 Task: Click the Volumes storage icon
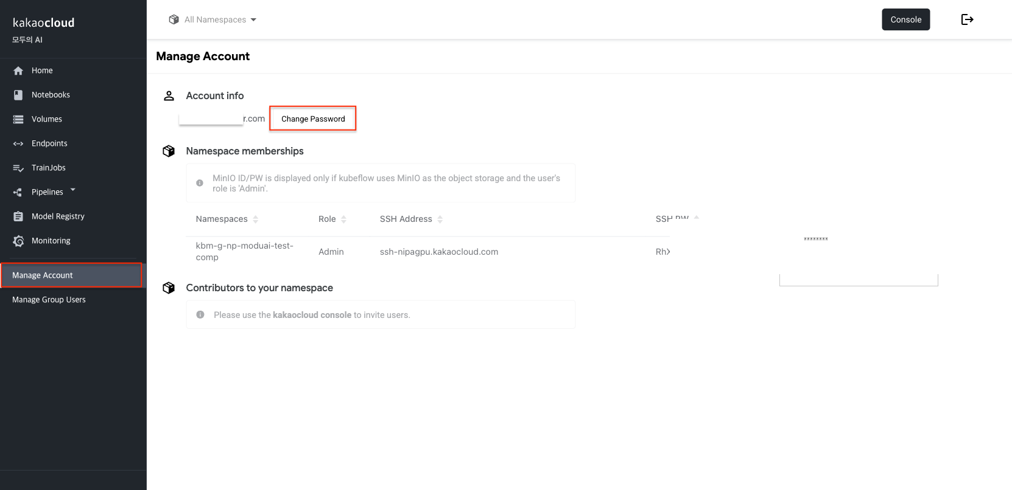[18, 119]
